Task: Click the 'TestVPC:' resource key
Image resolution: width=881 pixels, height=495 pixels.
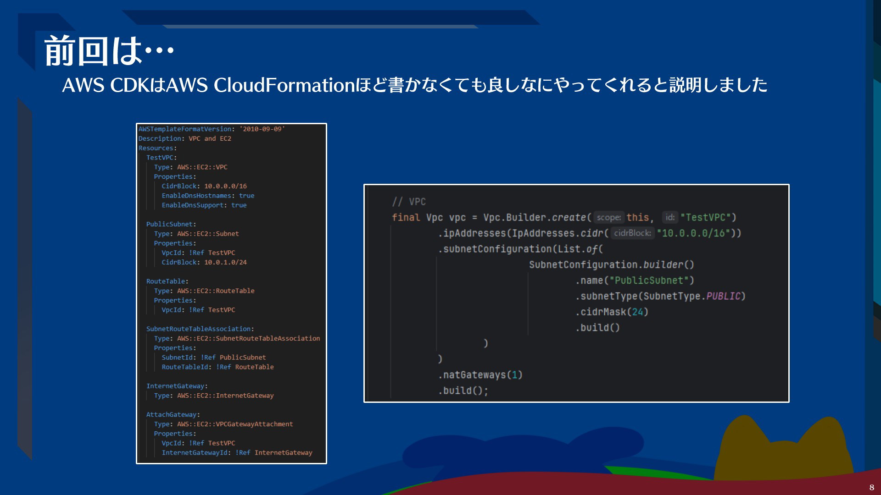Action: pos(162,158)
